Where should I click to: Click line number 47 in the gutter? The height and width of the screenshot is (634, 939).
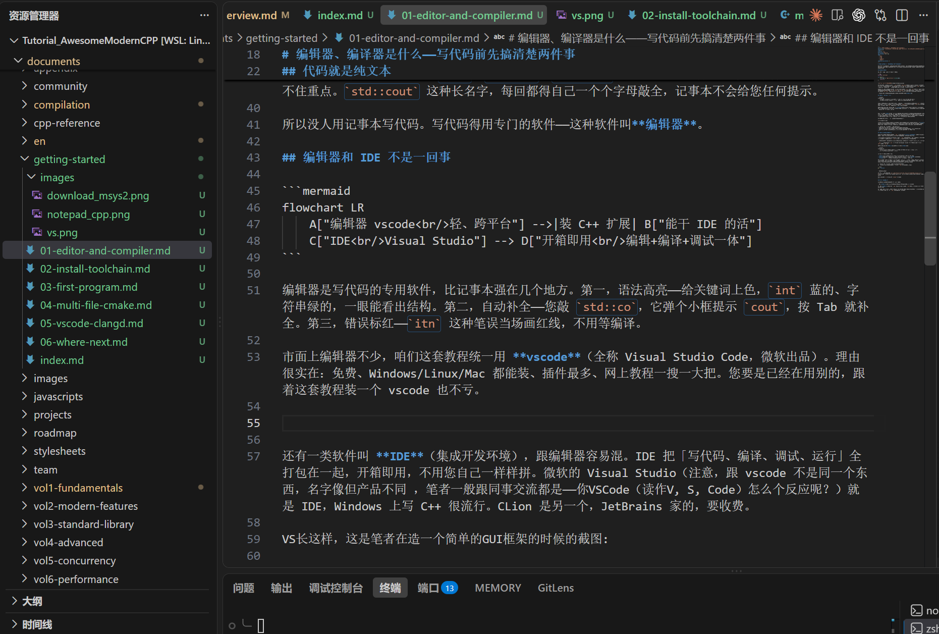pyautogui.click(x=253, y=224)
